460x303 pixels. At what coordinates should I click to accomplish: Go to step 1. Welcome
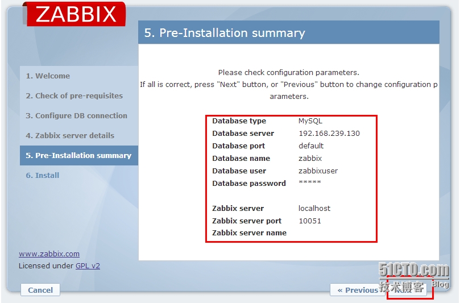48,76
